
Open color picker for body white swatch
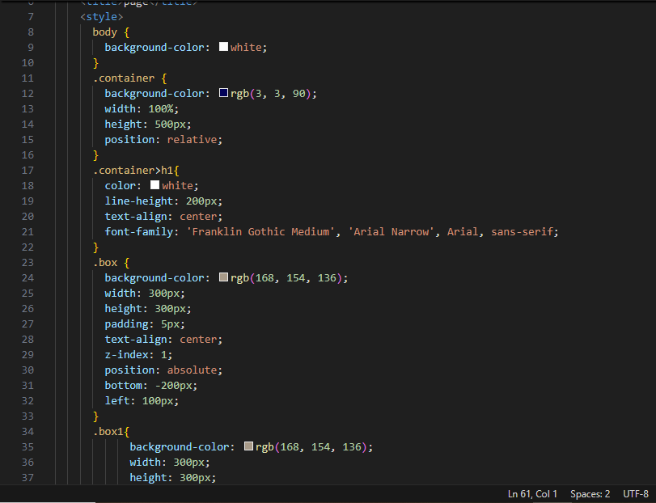223,47
